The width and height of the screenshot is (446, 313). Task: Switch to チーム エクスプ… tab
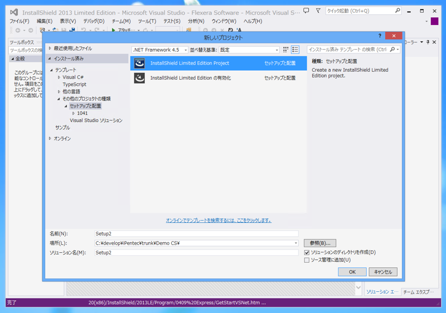[419, 292]
